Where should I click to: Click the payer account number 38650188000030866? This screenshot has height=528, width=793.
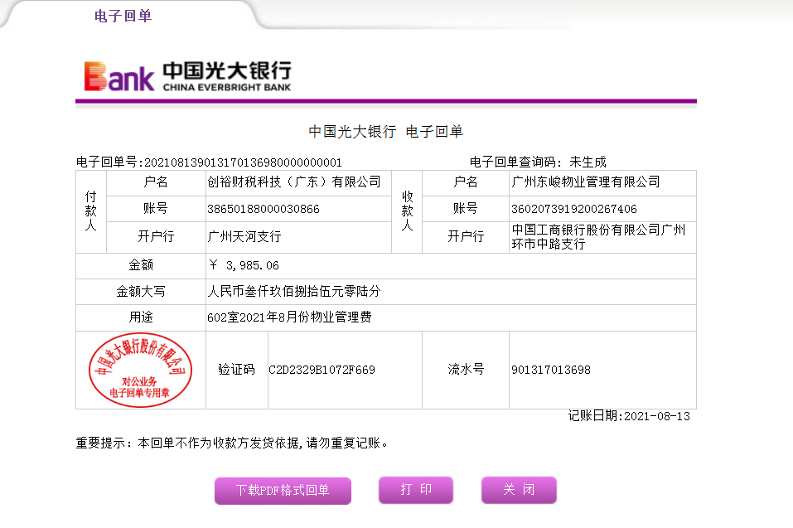pyautogui.click(x=264, y=209)
